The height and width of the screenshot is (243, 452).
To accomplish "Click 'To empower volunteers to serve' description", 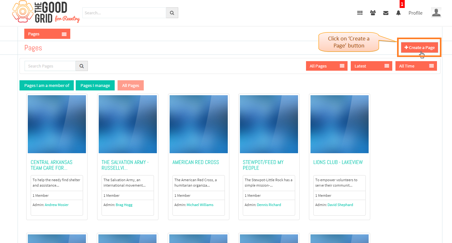I will (336, 182).
